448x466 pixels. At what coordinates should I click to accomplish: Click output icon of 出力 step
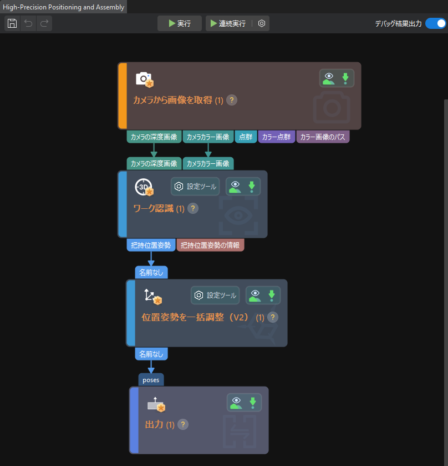[156, 404]
